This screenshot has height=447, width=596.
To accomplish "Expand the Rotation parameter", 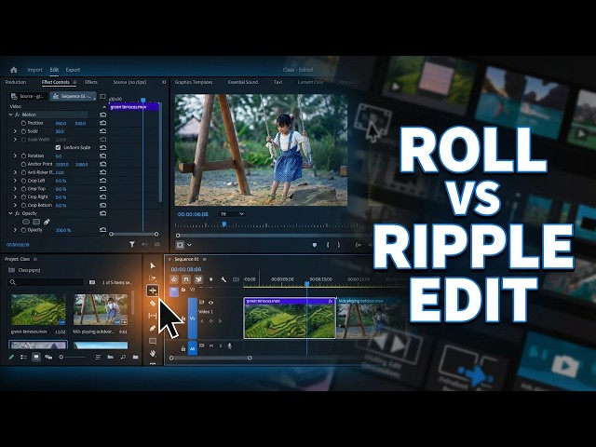I will (x=15, y=156).
